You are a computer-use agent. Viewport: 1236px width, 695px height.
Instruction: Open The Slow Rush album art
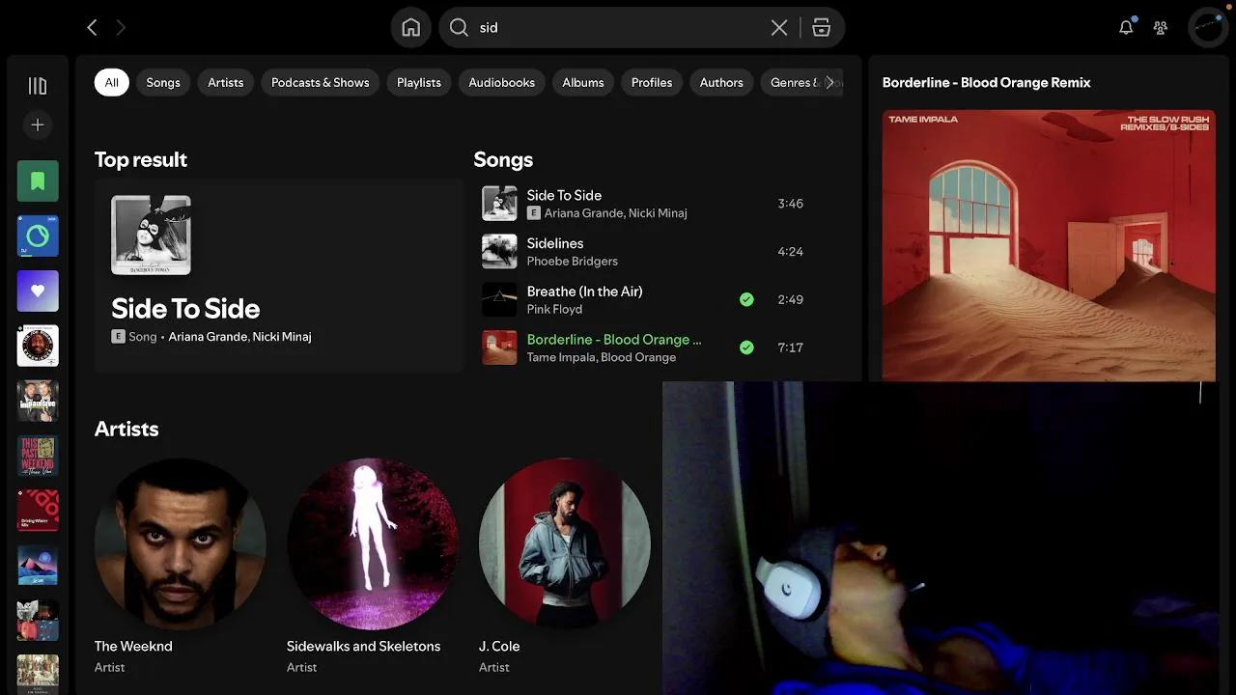tap(1049, 245)
